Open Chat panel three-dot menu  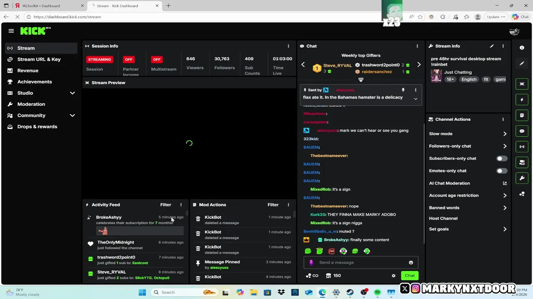(x=417, y=46)
